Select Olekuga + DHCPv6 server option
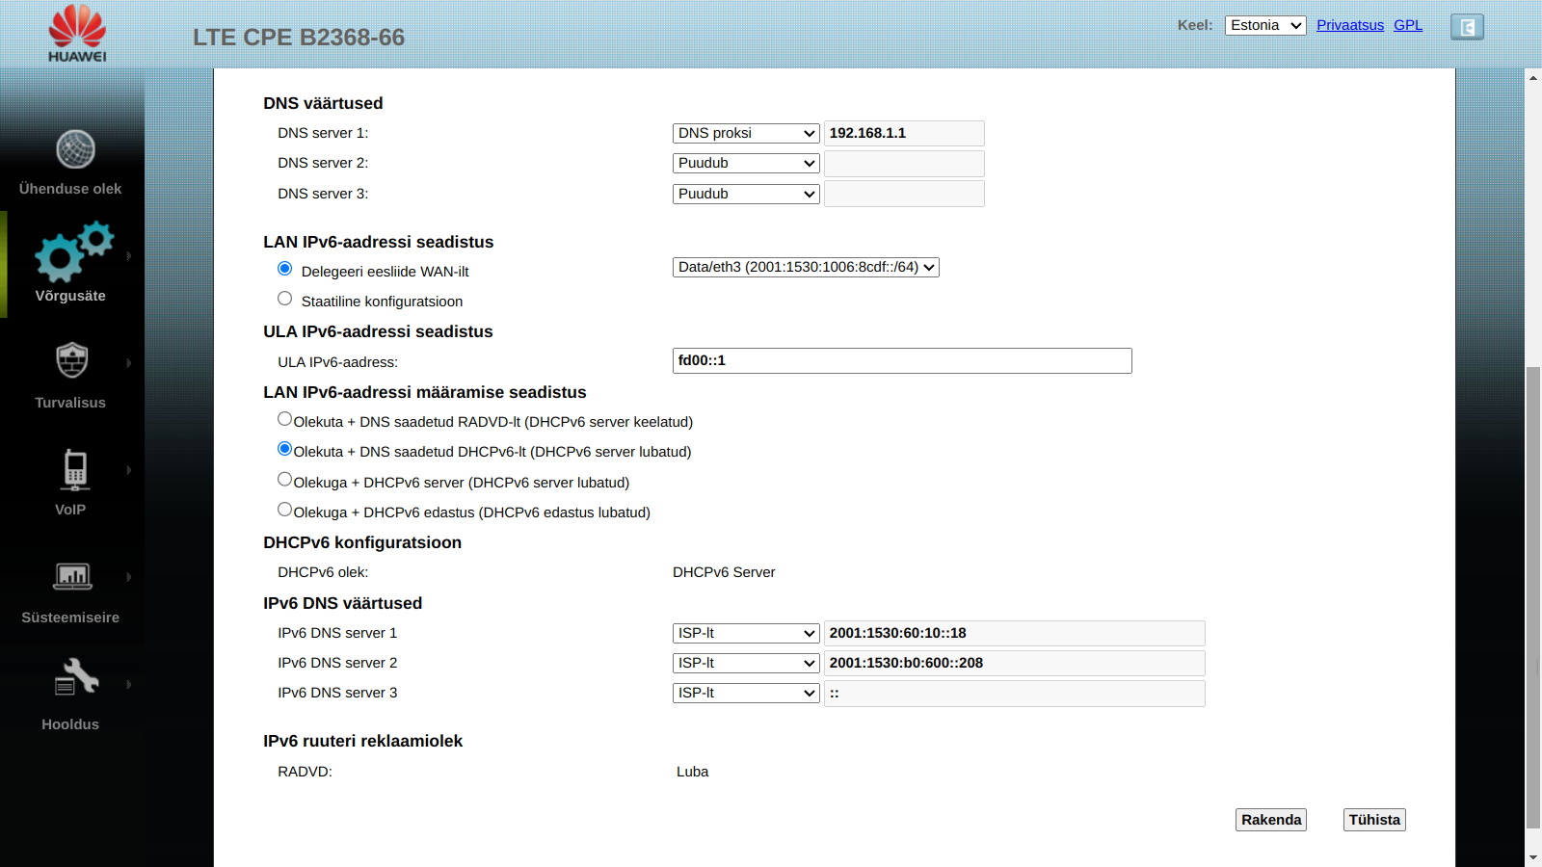Image resolution: width=1542 pixels, height=867 pixels. click(284, 480)
